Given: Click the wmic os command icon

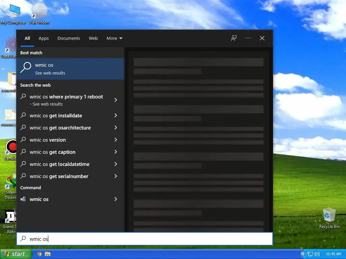Looking at the screenshot, I should [x=23, y=199].
